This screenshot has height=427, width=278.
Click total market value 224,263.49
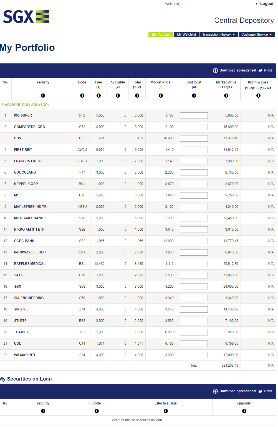coord(230,366)
